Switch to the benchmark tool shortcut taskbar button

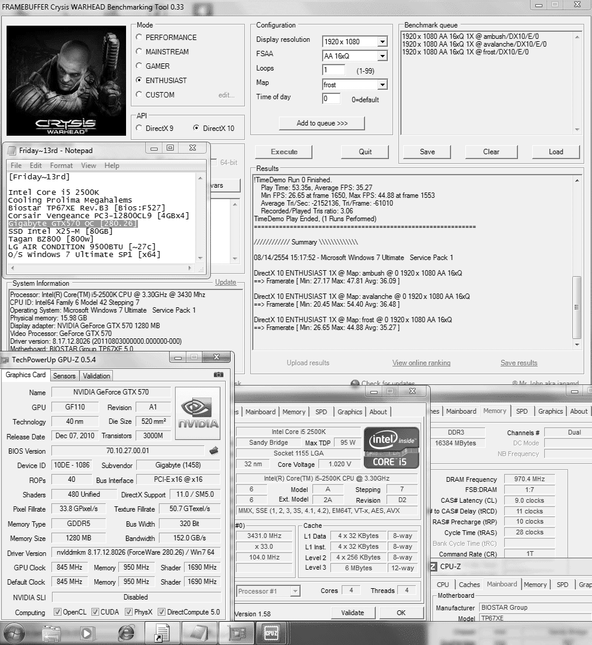(162, 634)
